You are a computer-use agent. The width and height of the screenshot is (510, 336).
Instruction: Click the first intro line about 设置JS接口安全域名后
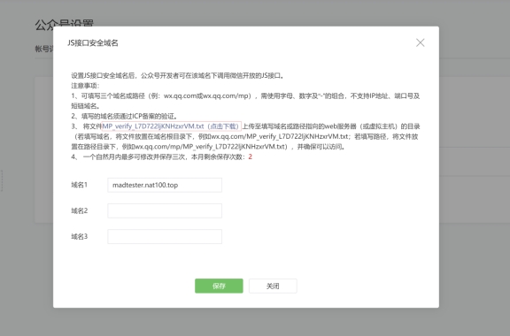point(178,76)
